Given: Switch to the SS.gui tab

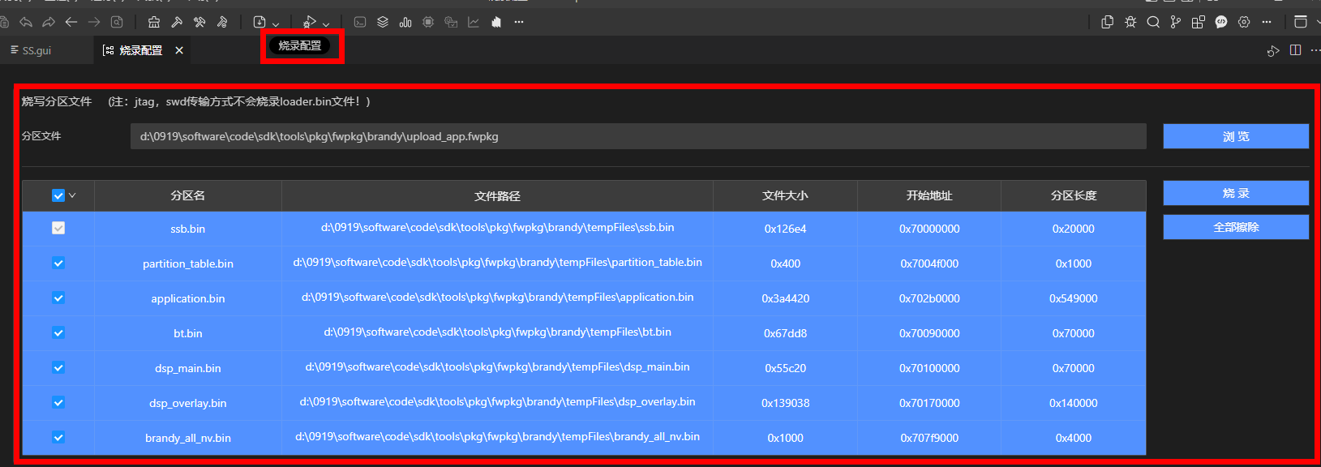Looking at the screenshot, I should click(x=31, y=50).
